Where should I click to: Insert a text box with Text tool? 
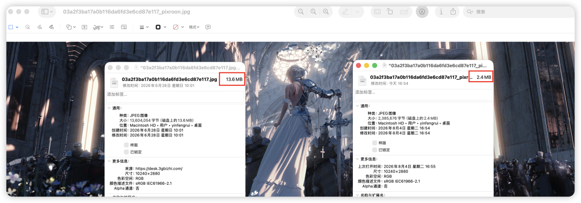coord(84,27)
